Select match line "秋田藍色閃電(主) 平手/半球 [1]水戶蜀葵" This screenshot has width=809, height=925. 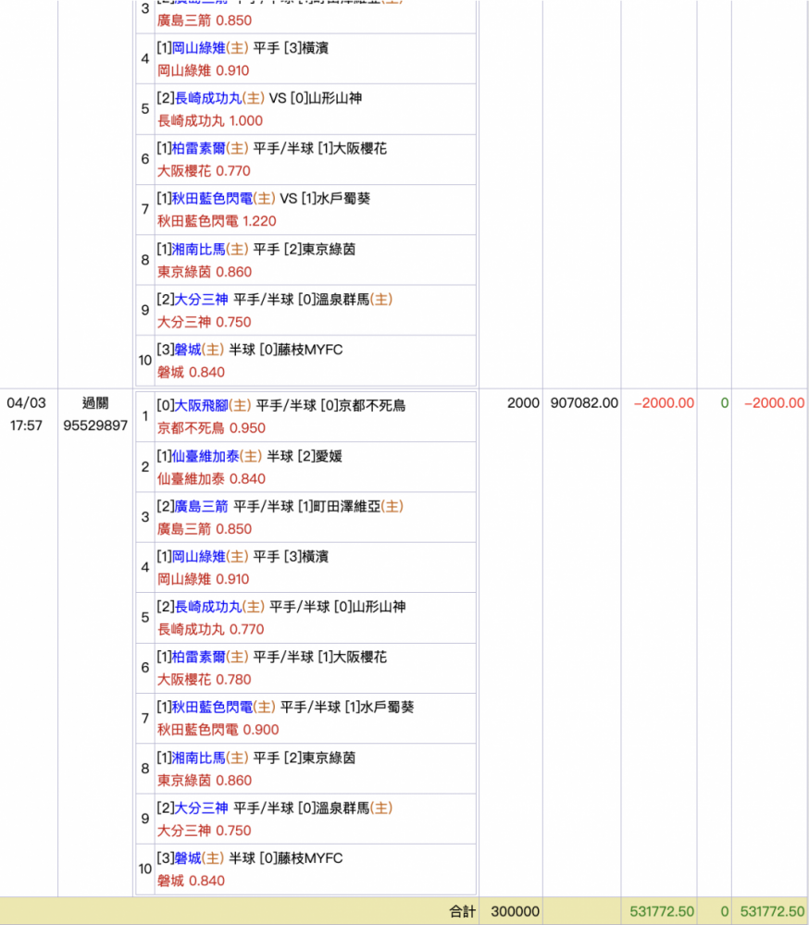coord(285,708)
